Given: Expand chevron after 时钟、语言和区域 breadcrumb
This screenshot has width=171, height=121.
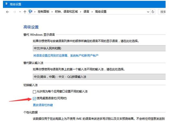Looking at the screenshot, I should (x=80, y=12).
